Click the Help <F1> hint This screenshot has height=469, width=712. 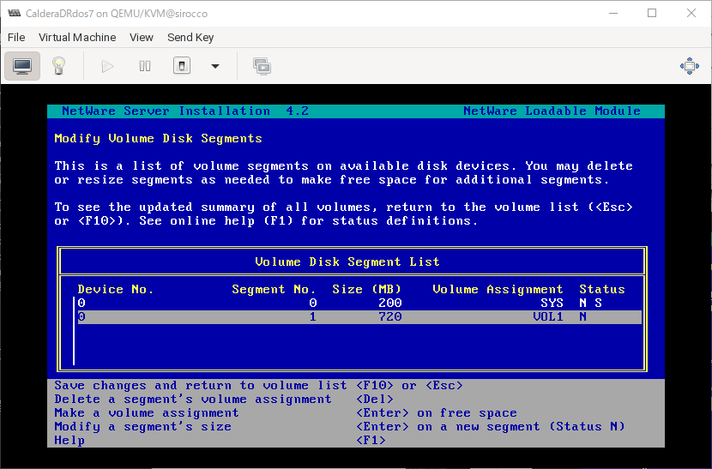click(220, 440)
